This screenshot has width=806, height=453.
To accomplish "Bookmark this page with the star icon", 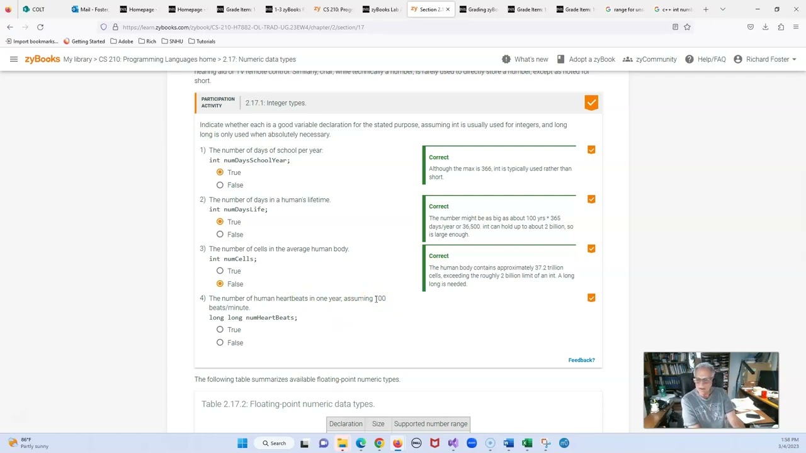I will (687, 27).
